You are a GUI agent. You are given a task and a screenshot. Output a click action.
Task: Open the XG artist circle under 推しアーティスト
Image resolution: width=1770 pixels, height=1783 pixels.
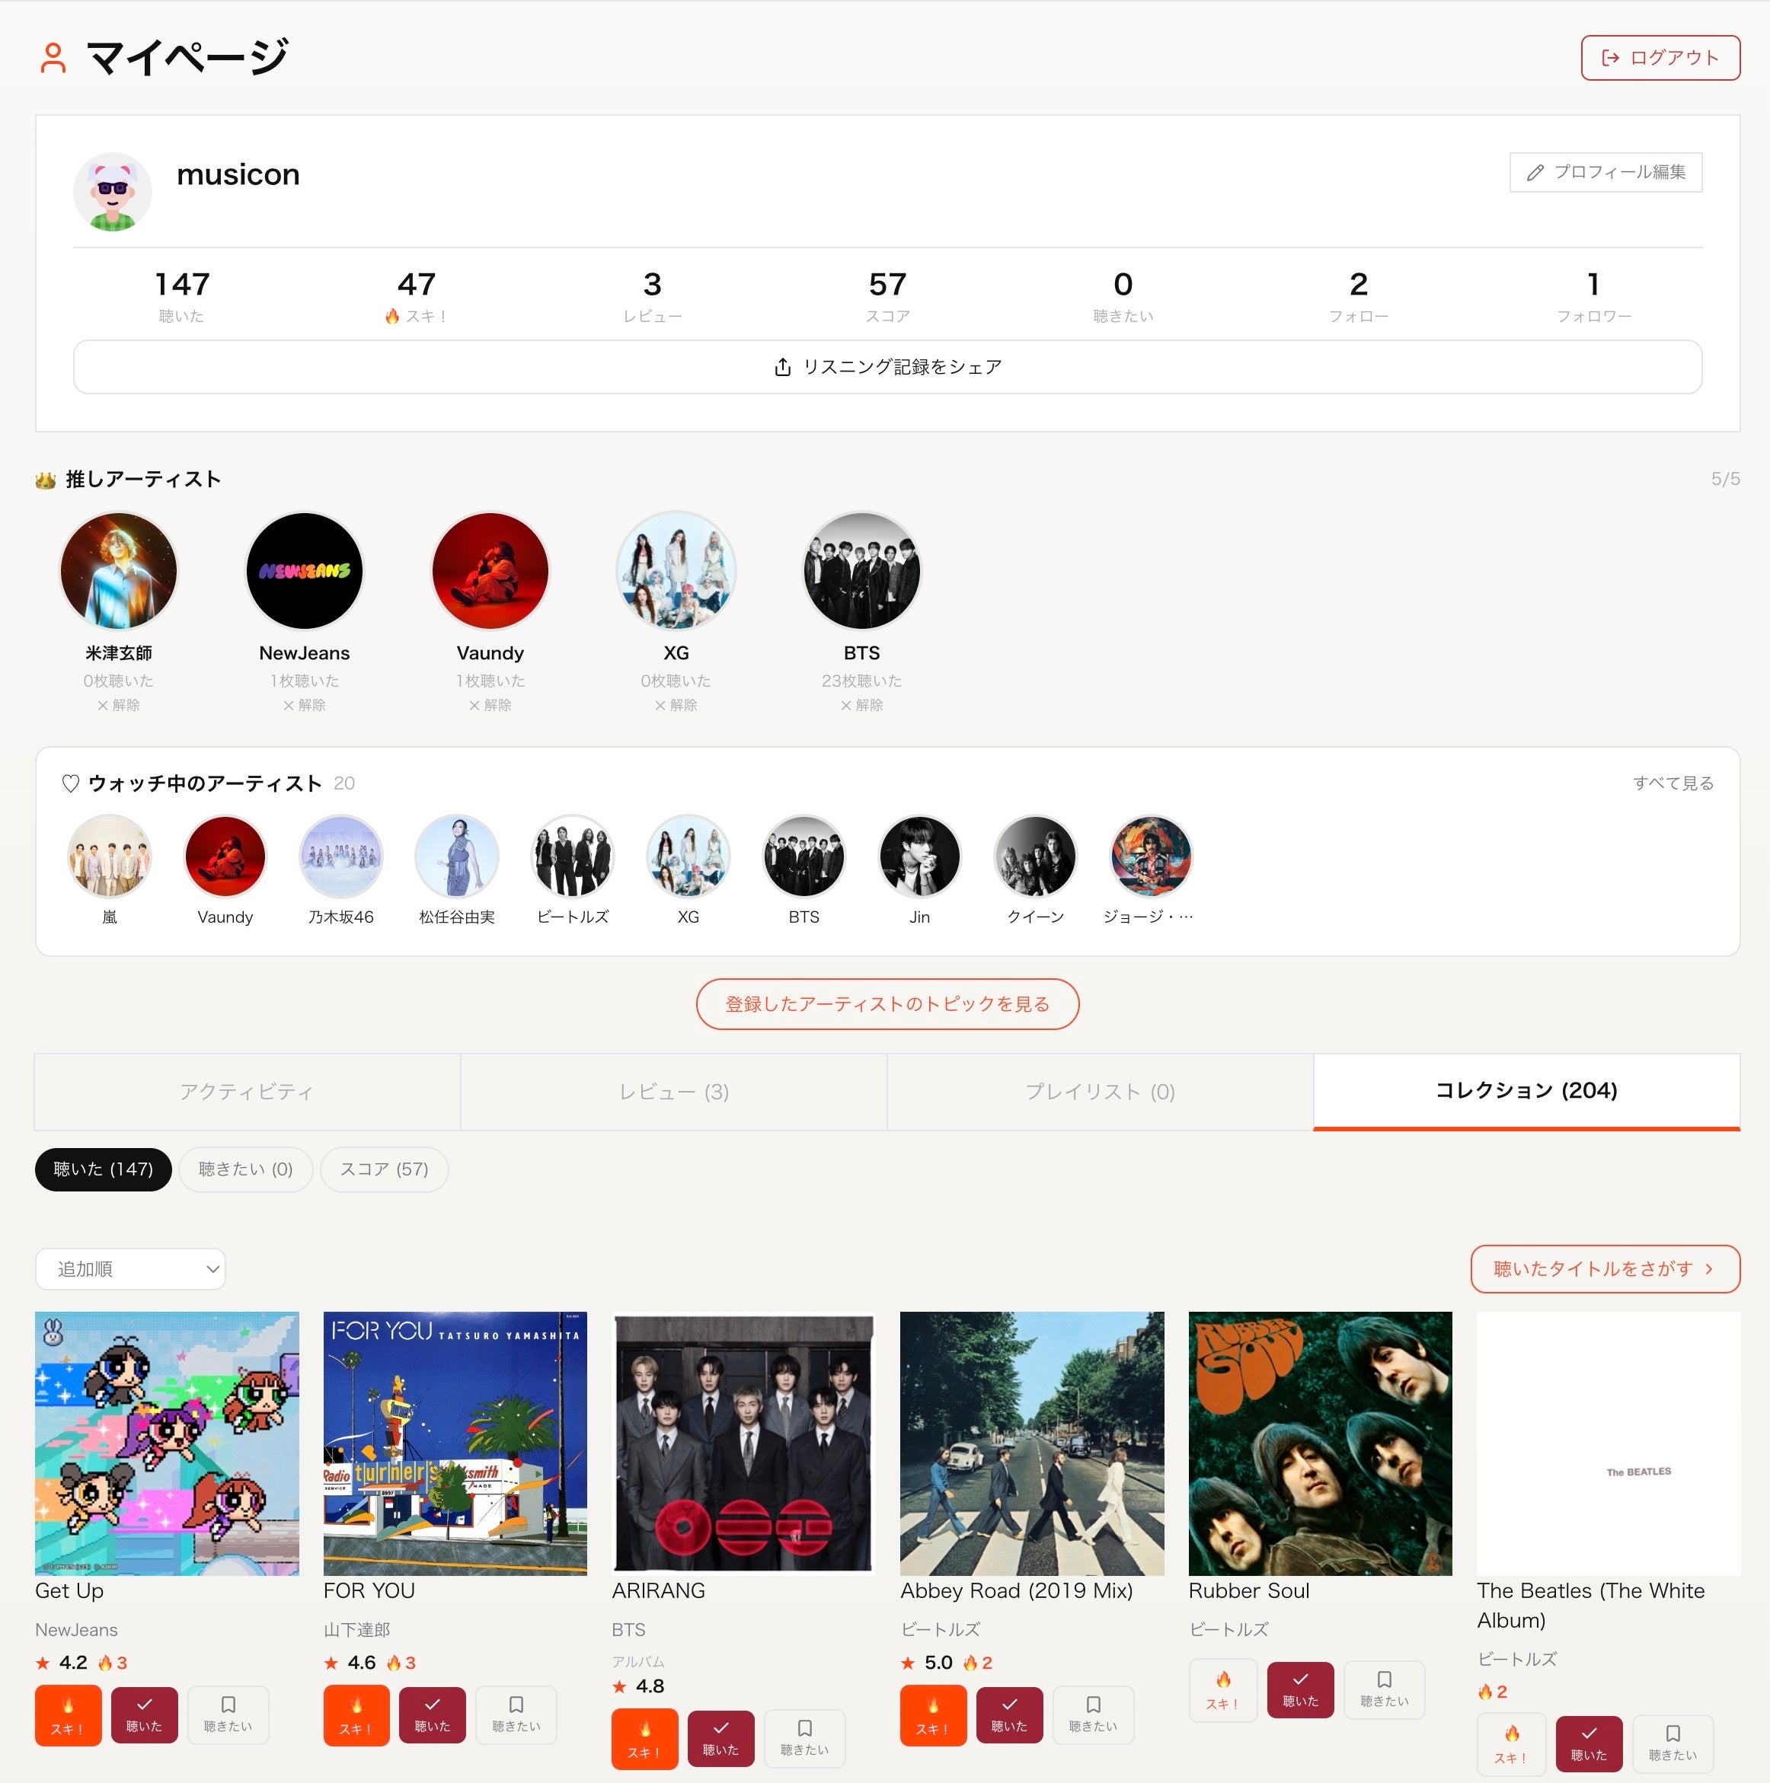click(676, 570)
